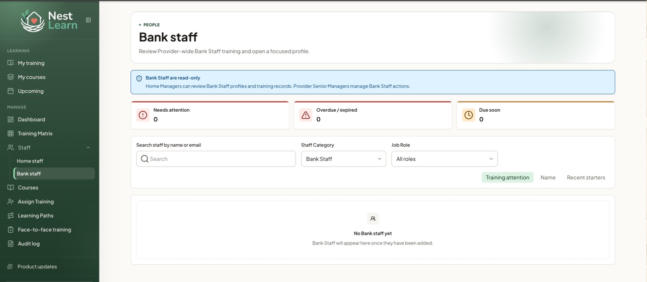
Task: Collapse the Staff section chevron
Action: [x=88, y=148]
